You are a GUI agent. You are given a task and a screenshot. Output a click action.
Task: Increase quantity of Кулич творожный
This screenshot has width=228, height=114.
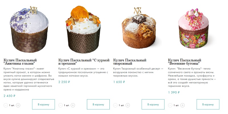(128, 105)
